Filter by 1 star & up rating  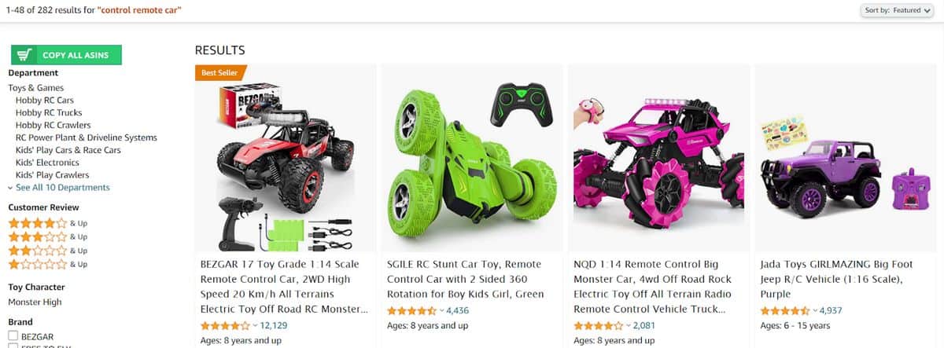47,264
